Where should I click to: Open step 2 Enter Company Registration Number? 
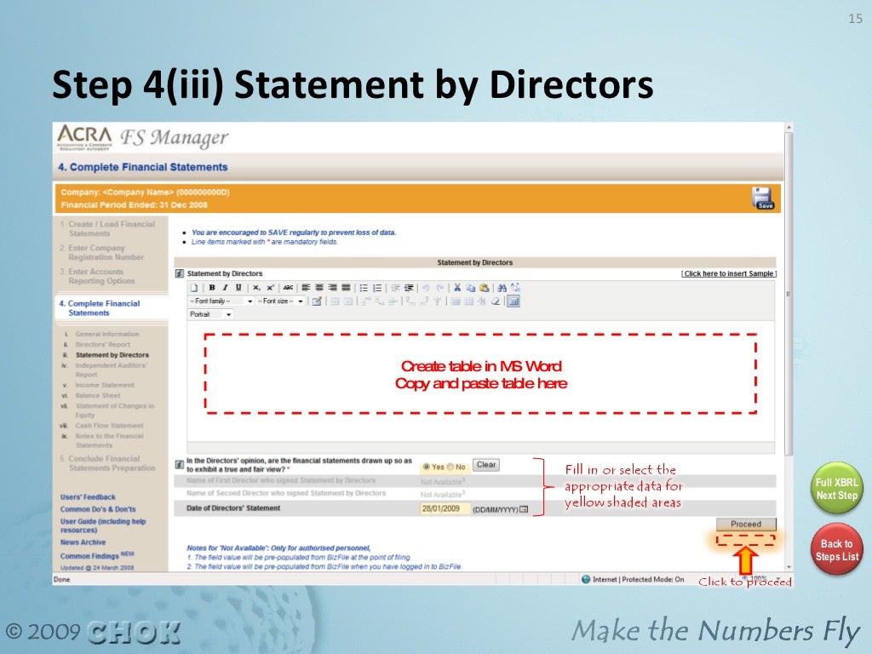[x=101, y=252]
